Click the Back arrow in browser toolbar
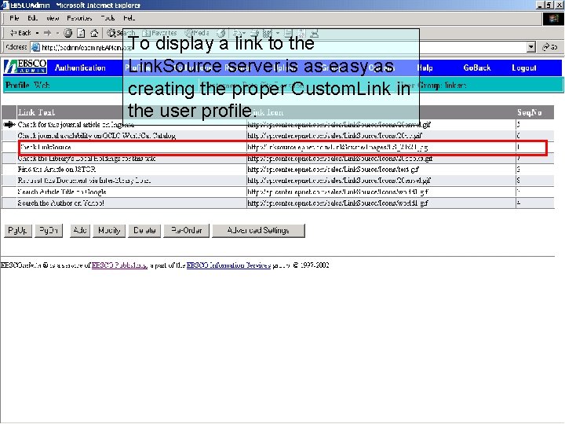The width and height of the screenshot is (565, 424). tap(20, 33)
